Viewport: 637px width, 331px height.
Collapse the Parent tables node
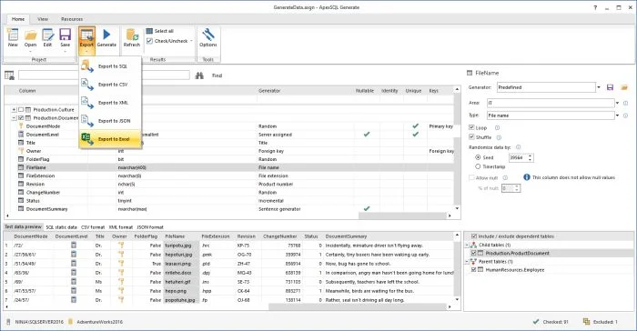pyautogui.click(x=467, y=262)
